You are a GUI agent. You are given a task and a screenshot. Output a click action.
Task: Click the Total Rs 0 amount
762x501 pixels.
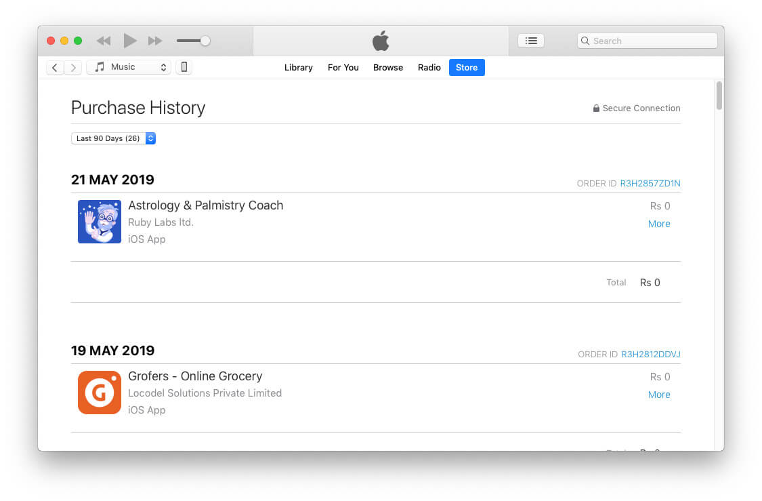(650, 283)
